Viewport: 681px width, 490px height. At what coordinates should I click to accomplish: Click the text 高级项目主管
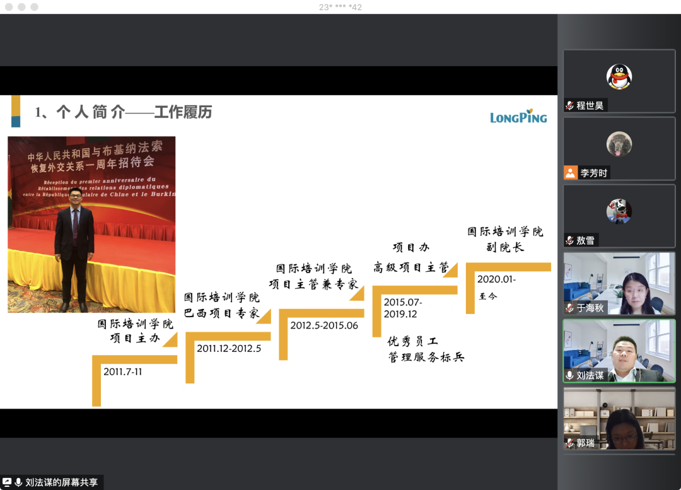(411, 267)
